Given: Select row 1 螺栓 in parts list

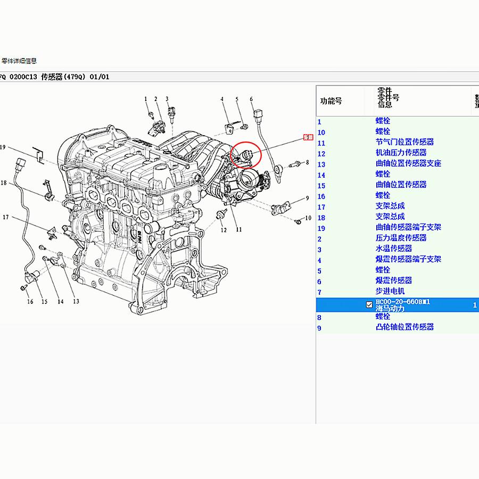Looking at the screenshot, I should coord(398,121).
